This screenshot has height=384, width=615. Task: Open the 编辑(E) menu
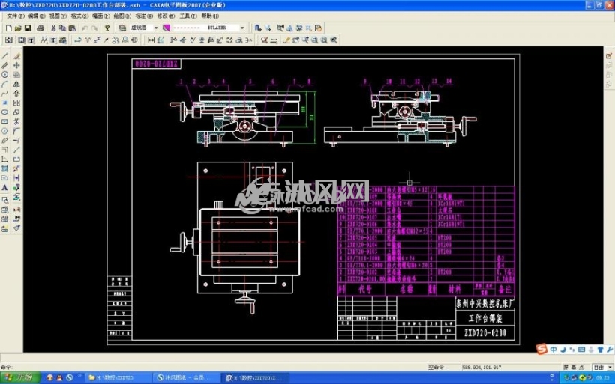point(37,16)
